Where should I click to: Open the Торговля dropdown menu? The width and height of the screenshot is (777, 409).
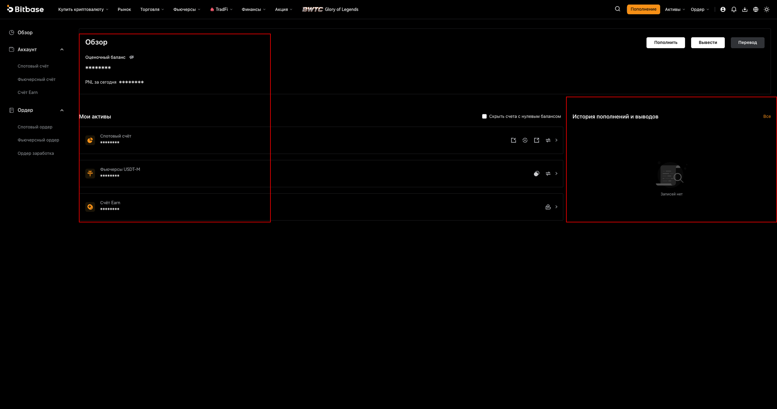(x=152, y=9)
